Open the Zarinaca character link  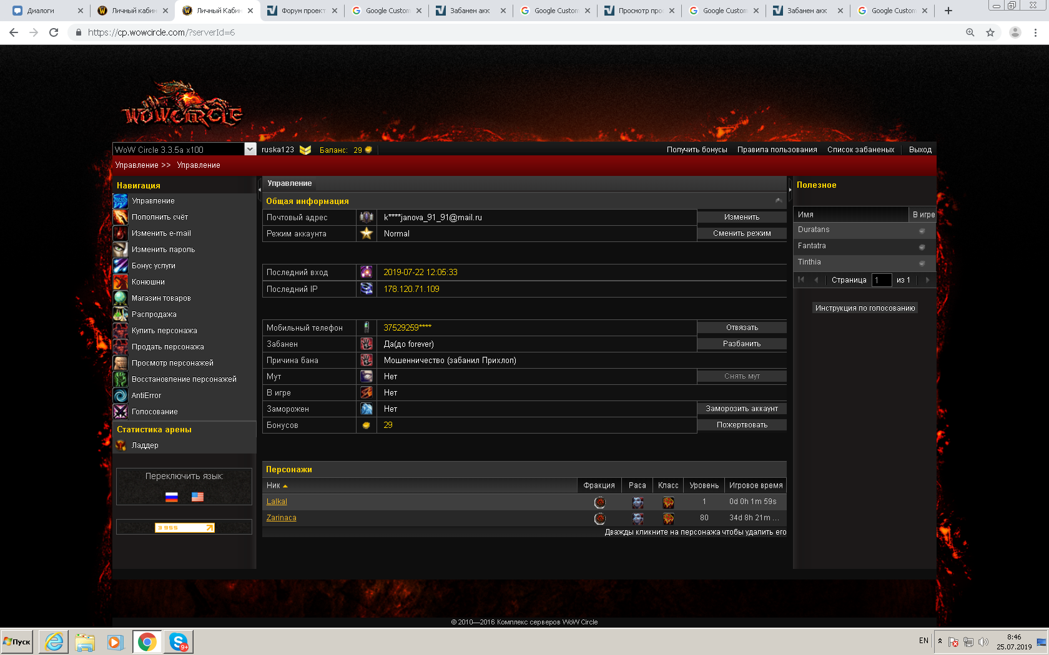coord(281,518)
